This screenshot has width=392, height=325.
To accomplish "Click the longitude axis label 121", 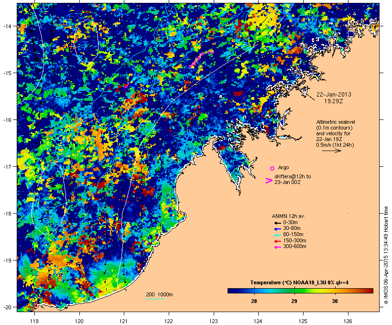I will pyautogui.click(x=124, y=321).
